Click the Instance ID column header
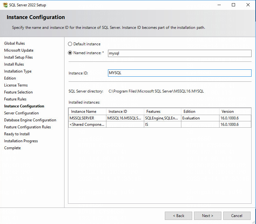 [x=125, y=112]
